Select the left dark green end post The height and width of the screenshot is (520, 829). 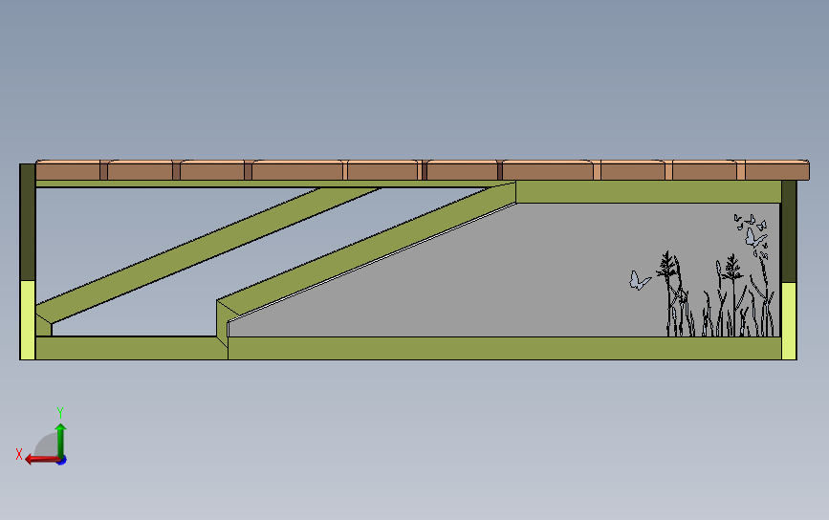[x=28, y=222]
